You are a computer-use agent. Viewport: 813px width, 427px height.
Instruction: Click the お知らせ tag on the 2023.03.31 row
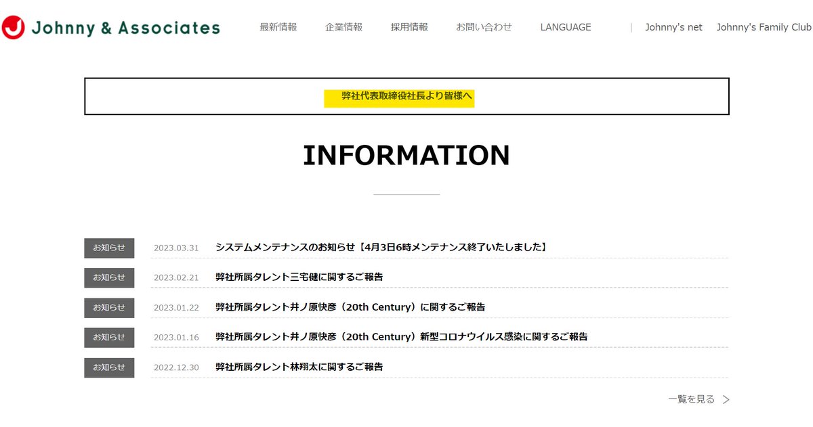click(109, 248)
